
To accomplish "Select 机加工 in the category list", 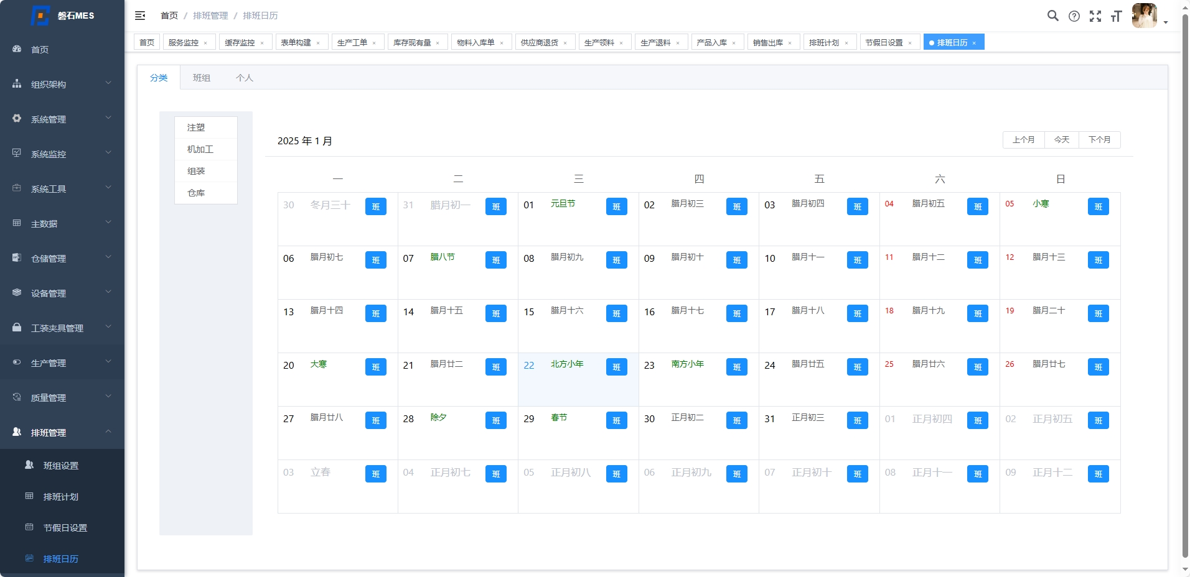I will 206,149.
